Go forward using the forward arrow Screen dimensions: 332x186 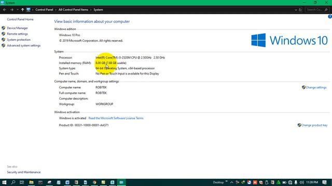coord(11,10)
